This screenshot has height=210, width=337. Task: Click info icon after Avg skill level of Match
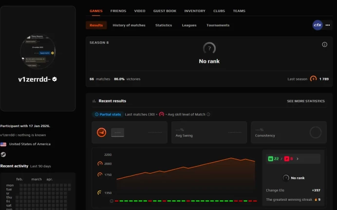tap(208, 115)
